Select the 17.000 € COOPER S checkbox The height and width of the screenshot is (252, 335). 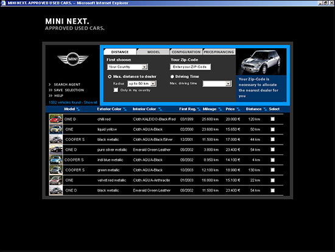pyautogui.click(x=273, y=139)
